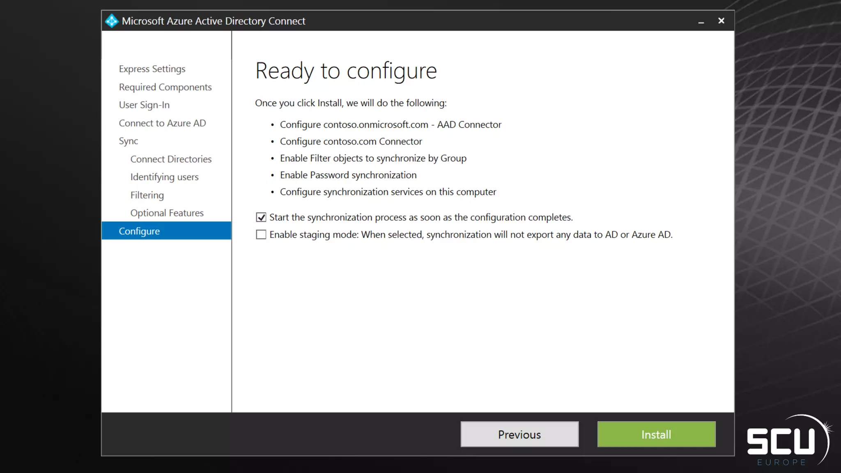Enable staging mode checkbox

(261, 234)
